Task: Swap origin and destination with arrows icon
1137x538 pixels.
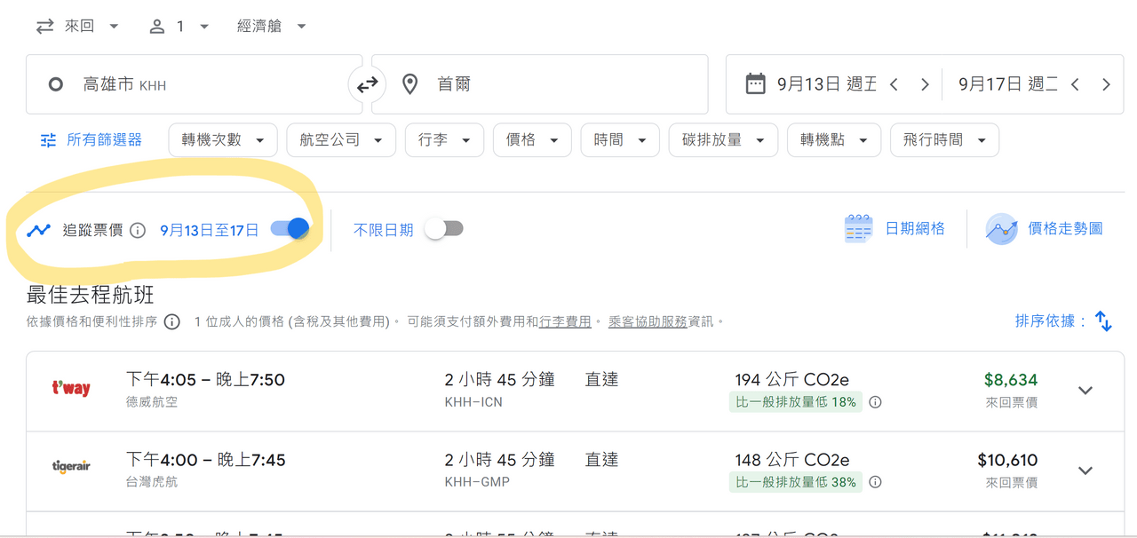Action: coord(367,84)
